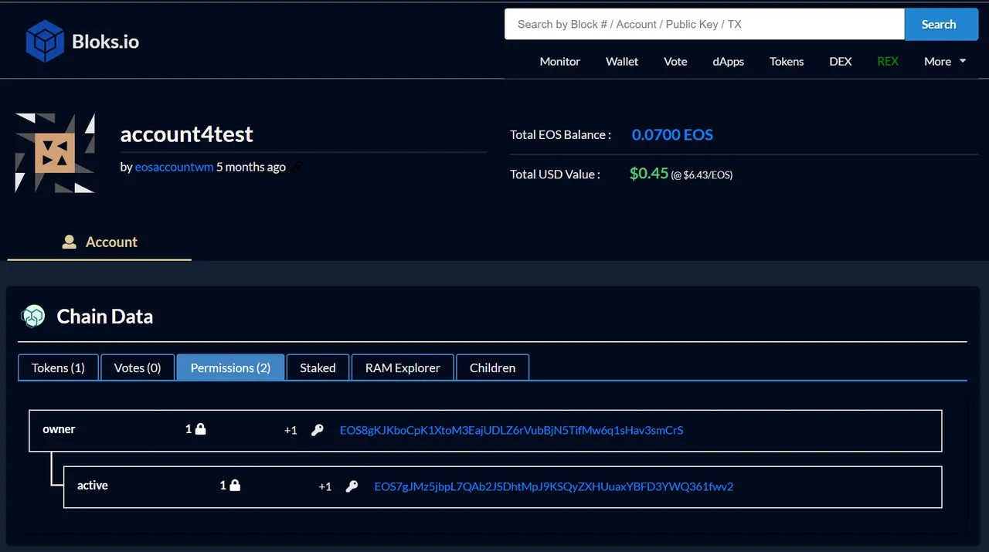Image resolution: width=989 pixels, height=552 pixels.
Task: Click the Bloks.io site name
Action: pyautogui.click(x=105, y=41)
